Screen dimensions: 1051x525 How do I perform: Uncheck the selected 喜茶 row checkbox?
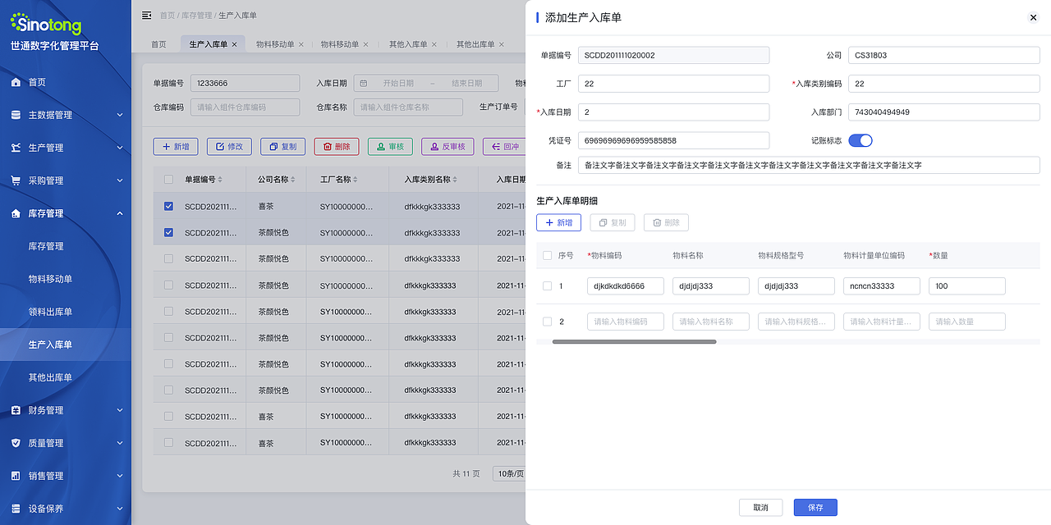(x=168, y=207)
